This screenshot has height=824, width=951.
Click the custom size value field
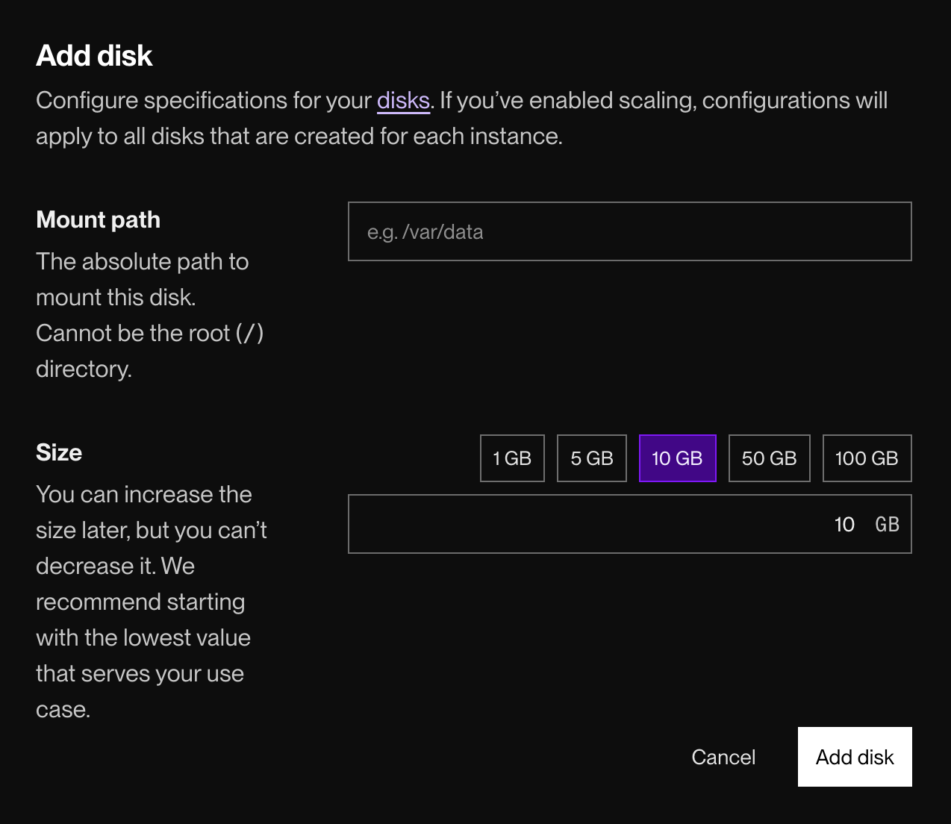[629, 523]
